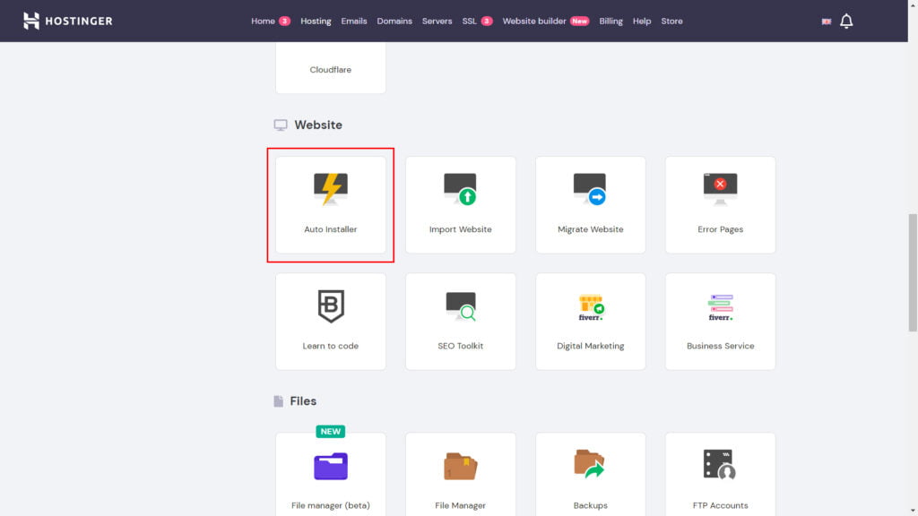Click the scrollbar up arrow
The width and height of the screenshot is (918, 516).
click(913, 4)
